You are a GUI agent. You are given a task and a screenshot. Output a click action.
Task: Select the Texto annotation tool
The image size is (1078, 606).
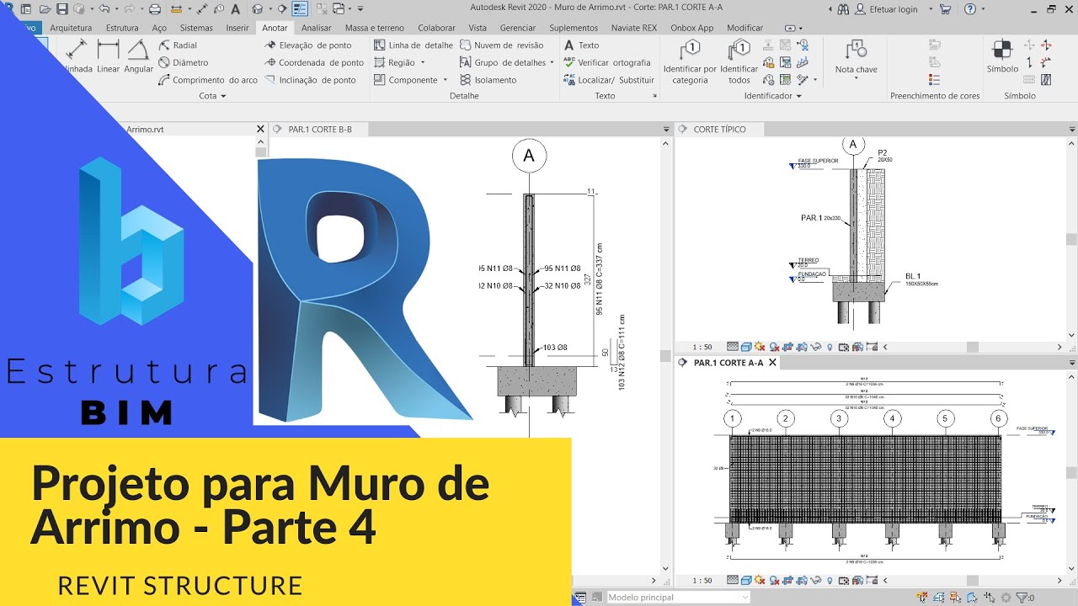pyautogui.click(x=581, y=45)
